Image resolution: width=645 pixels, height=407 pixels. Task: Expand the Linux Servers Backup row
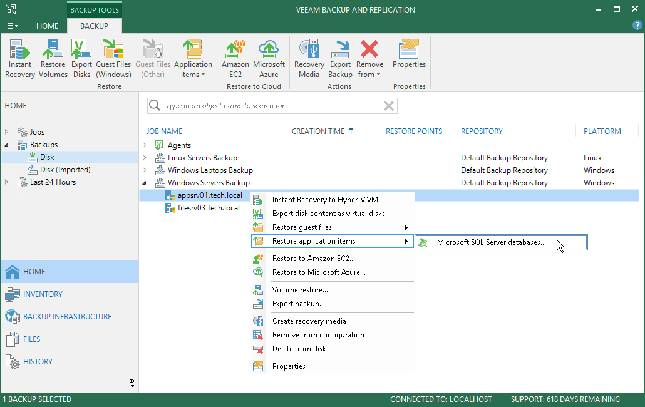(145, 157)
